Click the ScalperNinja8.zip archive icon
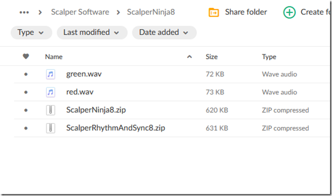The height and width of the screenshot is (196, 332). click(50, 110)
